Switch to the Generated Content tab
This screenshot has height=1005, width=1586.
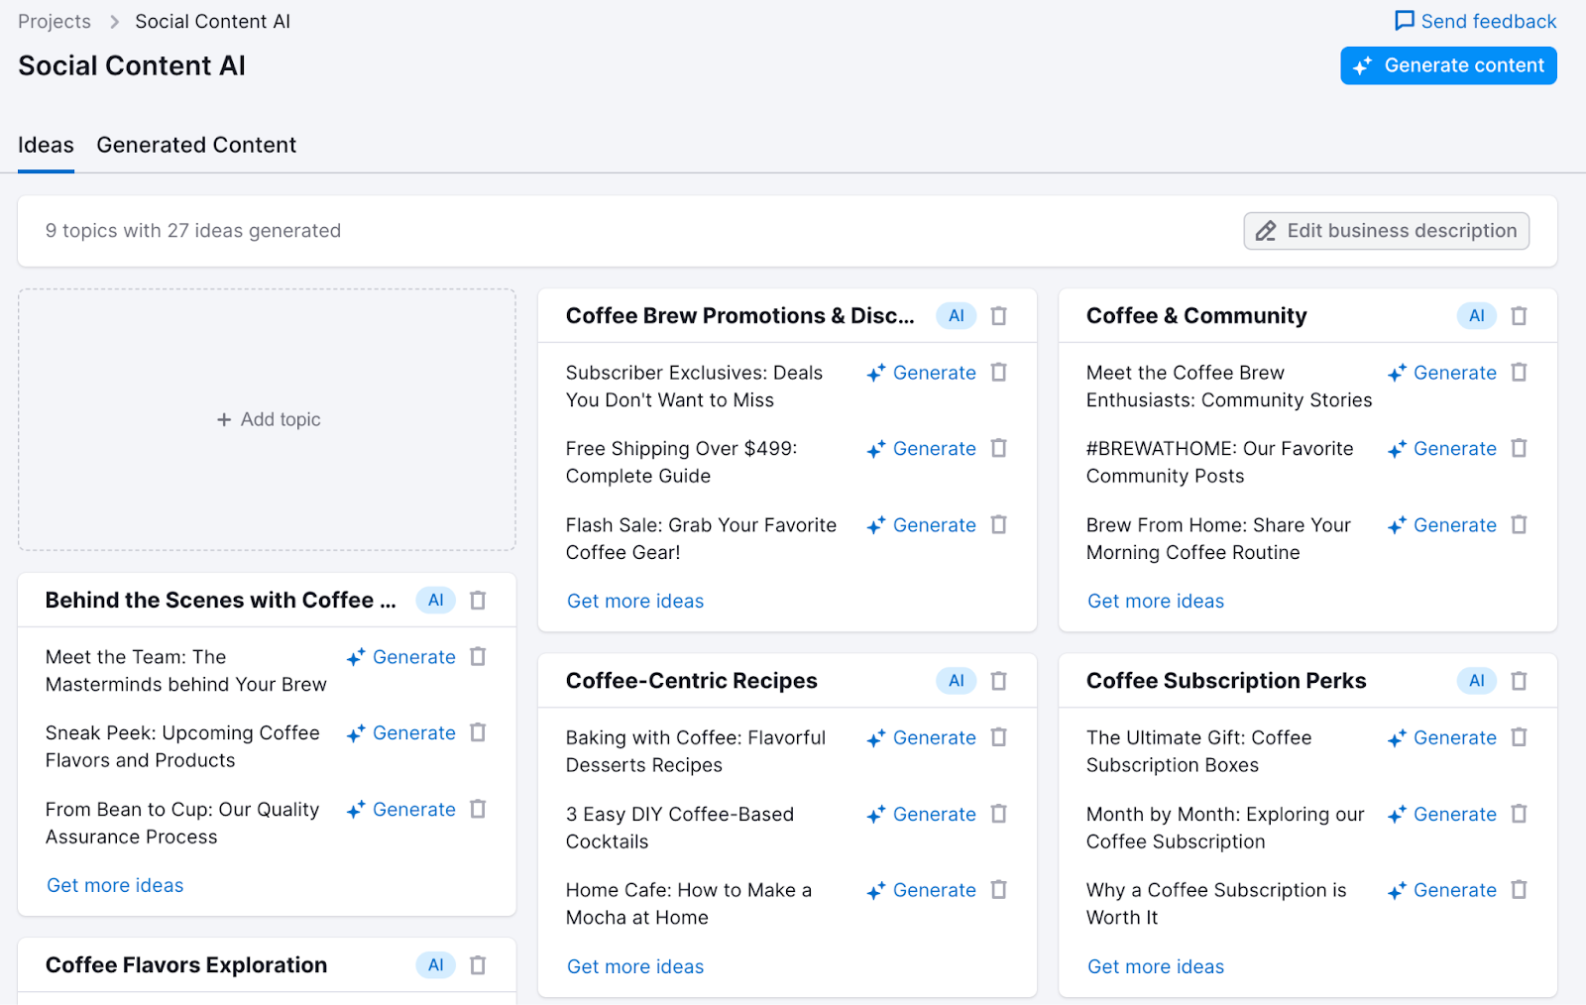click(195, 145)
